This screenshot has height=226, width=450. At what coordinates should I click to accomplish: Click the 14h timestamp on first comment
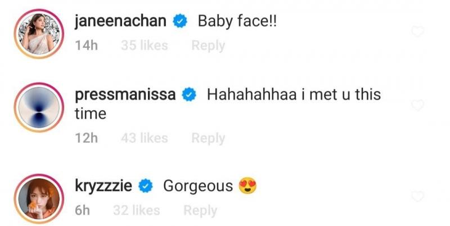(87, 46)
